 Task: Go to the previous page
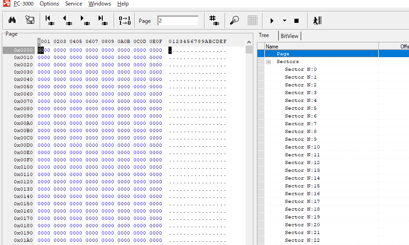pyautogui.click(x=67, y=21)
